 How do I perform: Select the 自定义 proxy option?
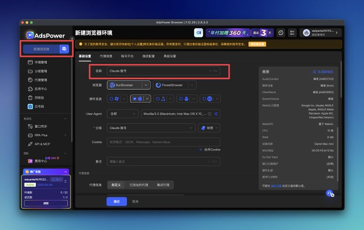pos(116,185)
